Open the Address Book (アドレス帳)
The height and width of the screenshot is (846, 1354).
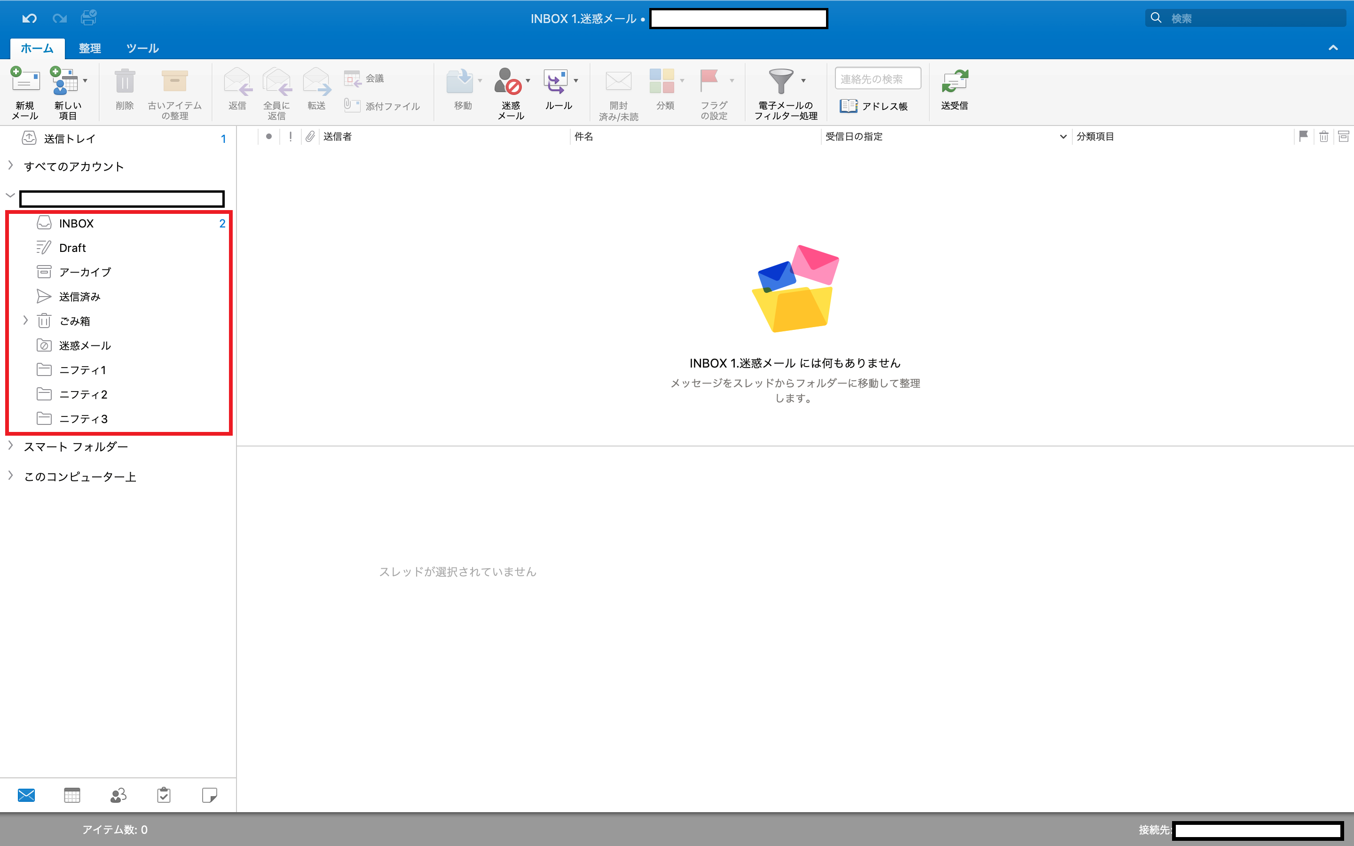(874, 106)
